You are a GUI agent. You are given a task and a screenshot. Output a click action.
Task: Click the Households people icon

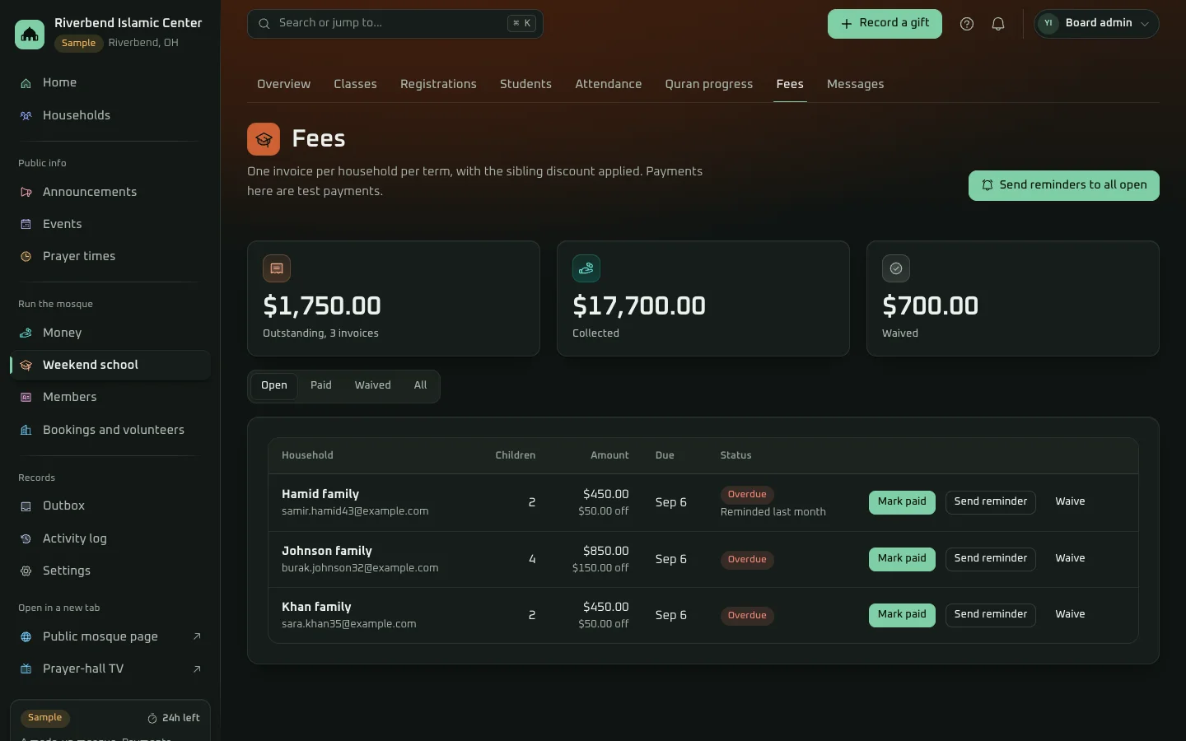click(26, 116)
